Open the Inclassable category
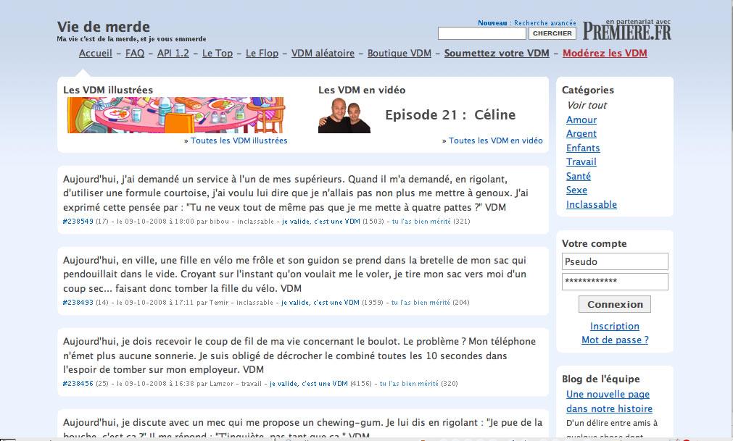The height and width of the screenshot is (441, 733). [x=592, y=204]
